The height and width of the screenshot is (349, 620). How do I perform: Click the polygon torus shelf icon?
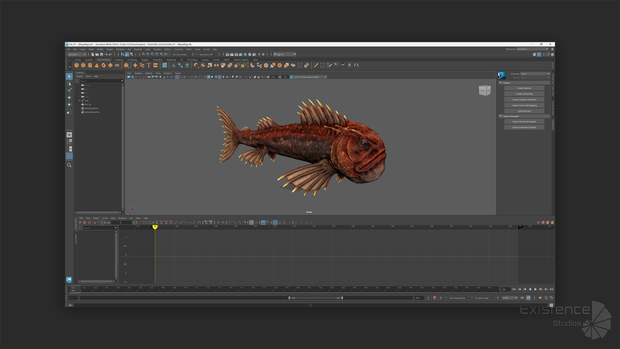103,65
